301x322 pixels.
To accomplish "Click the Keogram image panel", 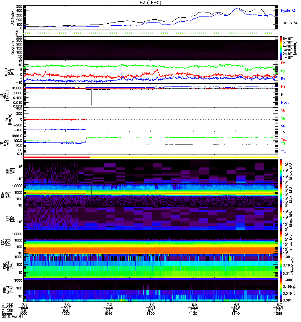I will (x=150, y=50).
